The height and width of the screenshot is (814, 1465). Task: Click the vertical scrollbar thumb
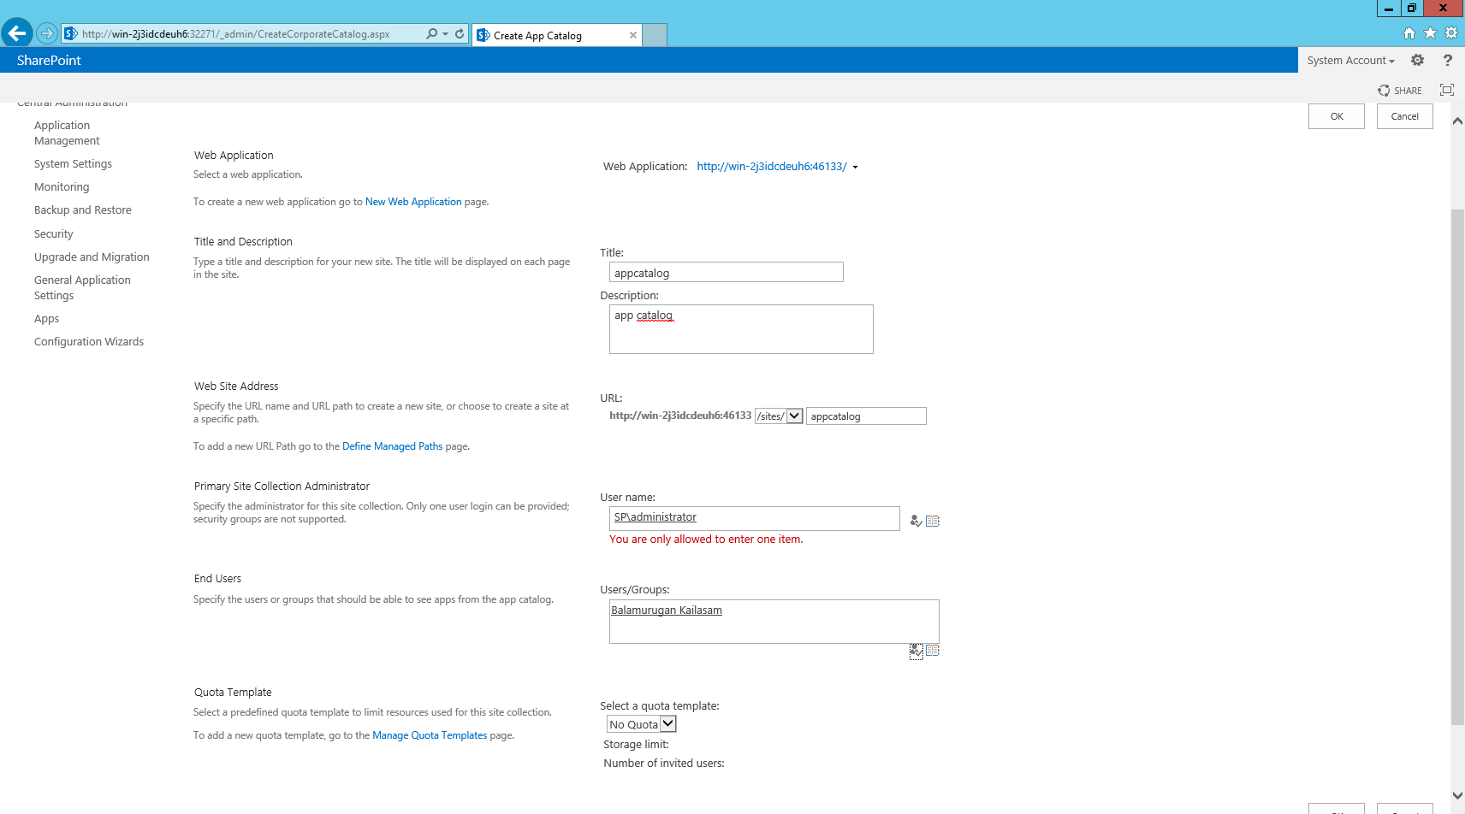point(1457,466)
